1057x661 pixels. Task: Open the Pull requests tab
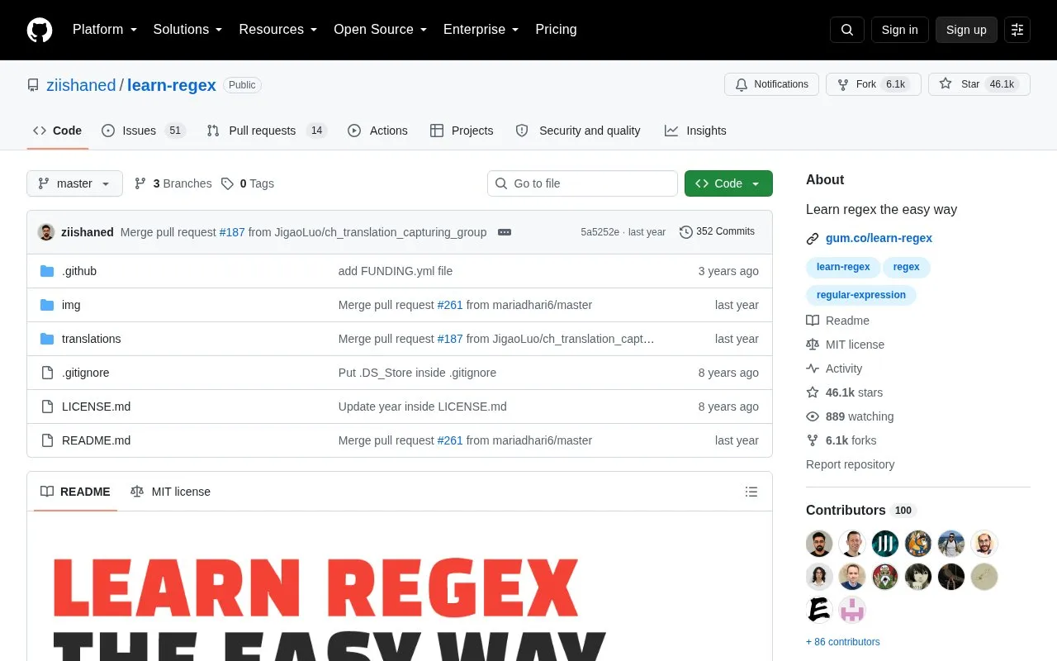point(267,131)
